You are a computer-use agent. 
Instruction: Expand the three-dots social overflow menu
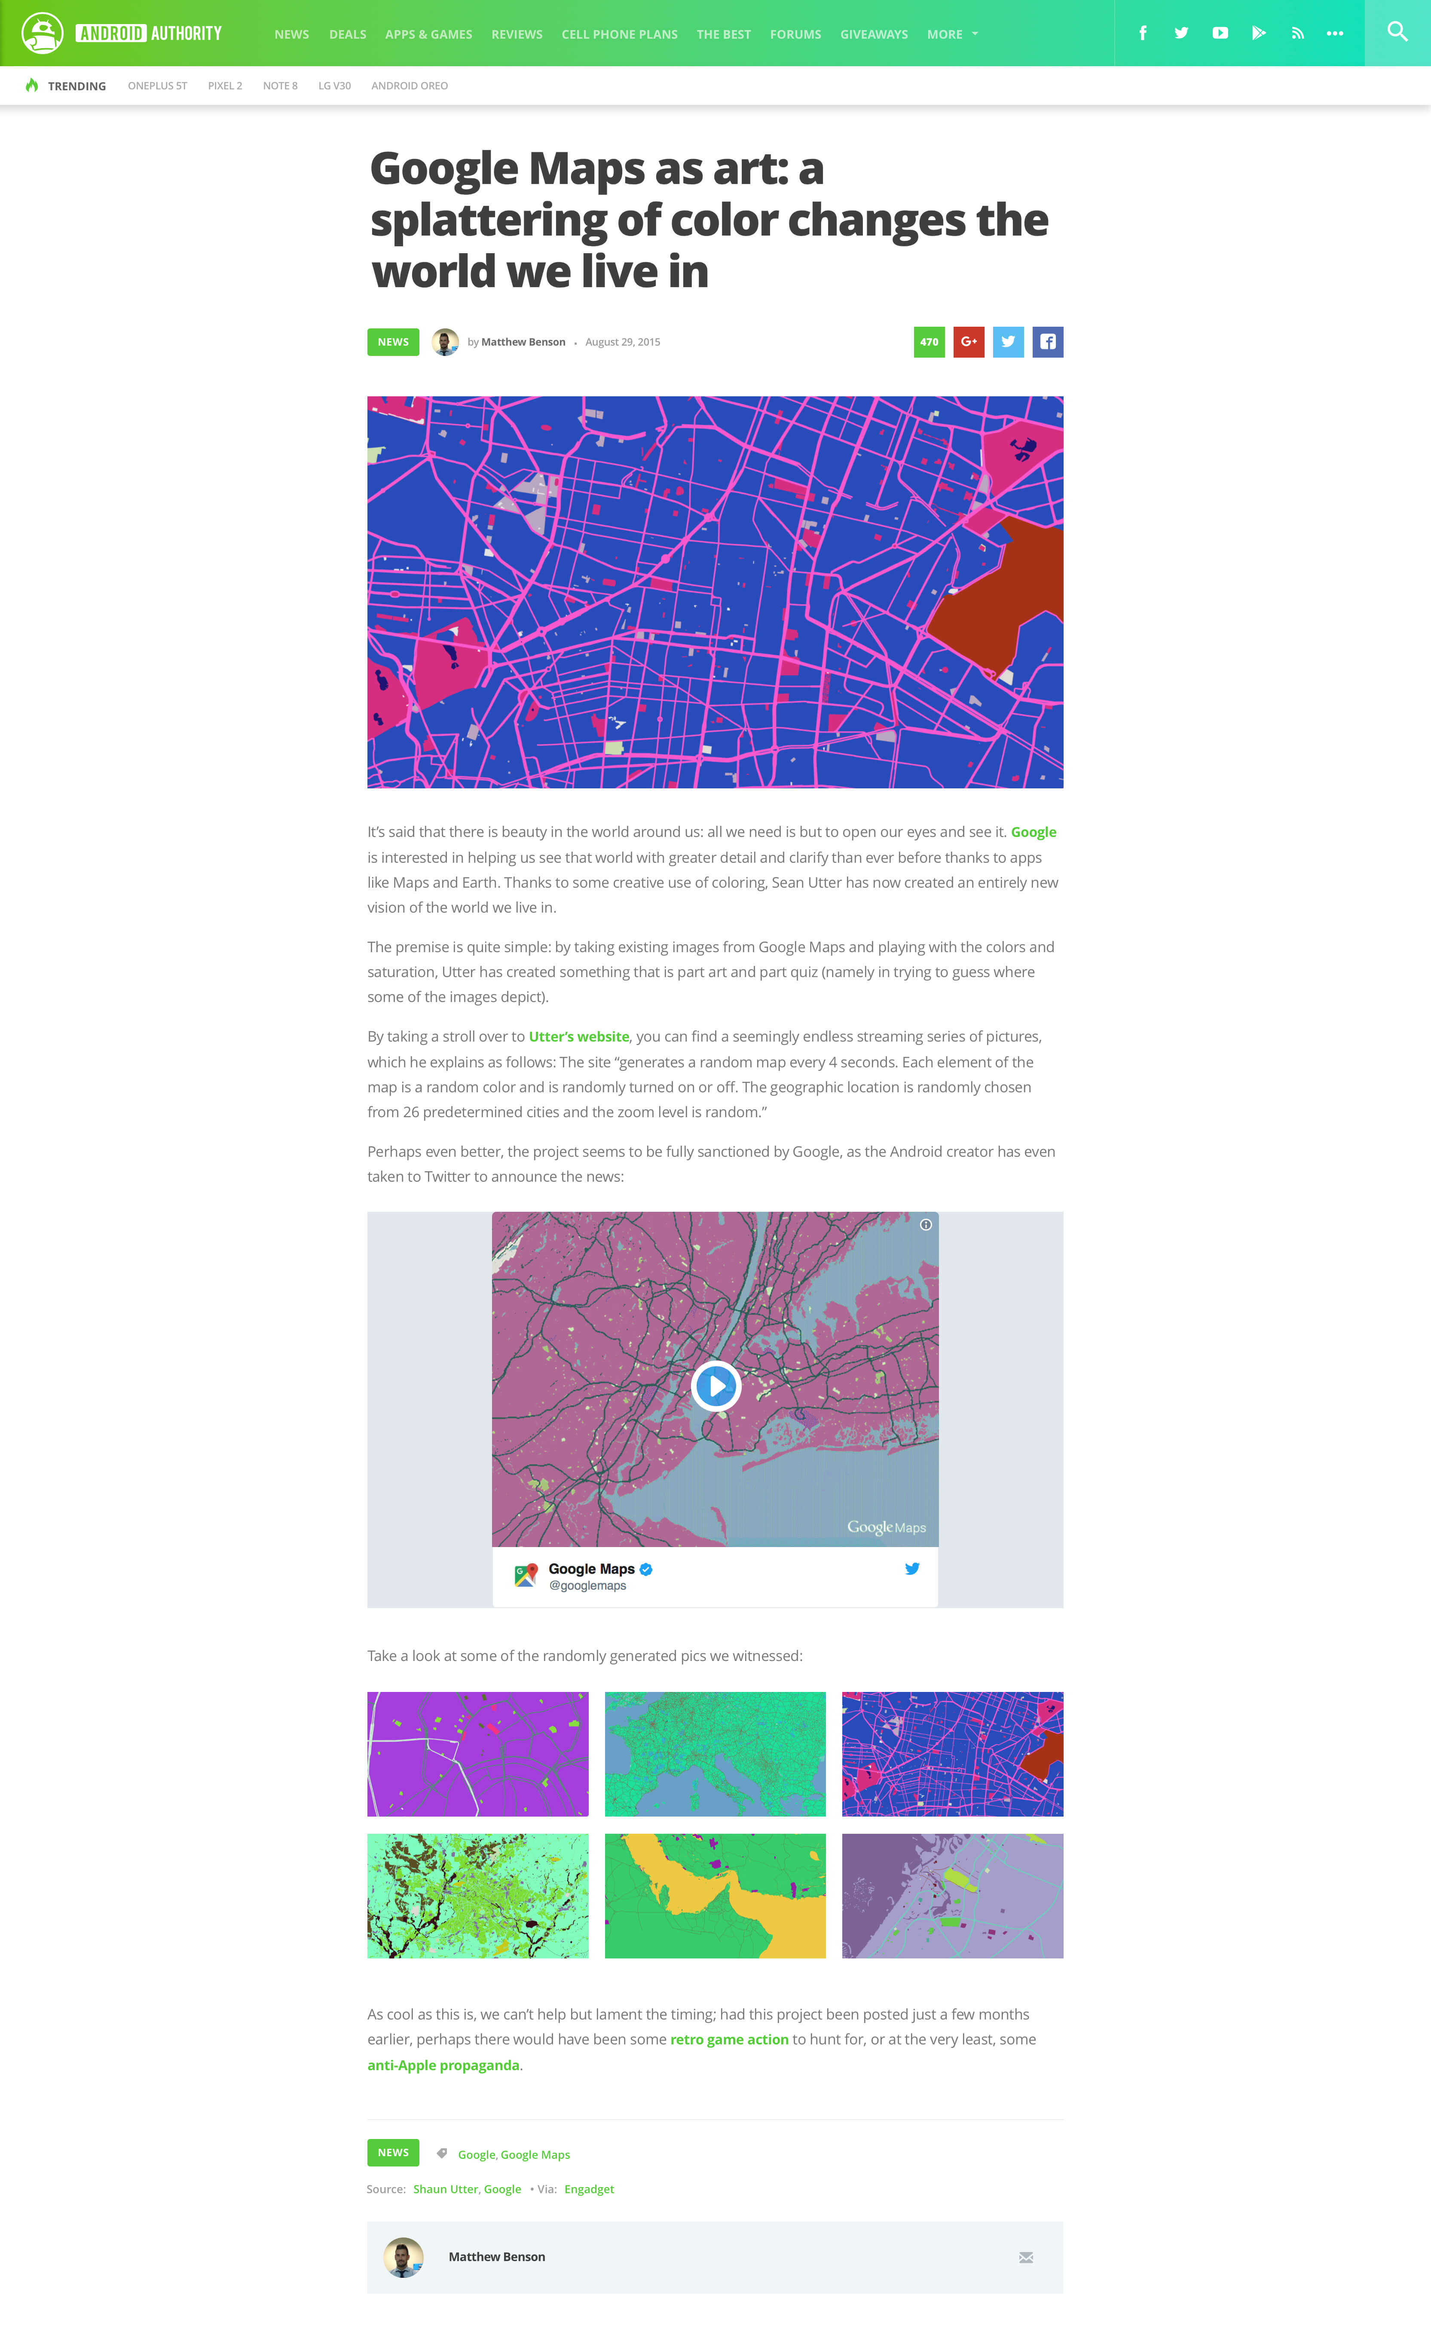pos(1334,33)
